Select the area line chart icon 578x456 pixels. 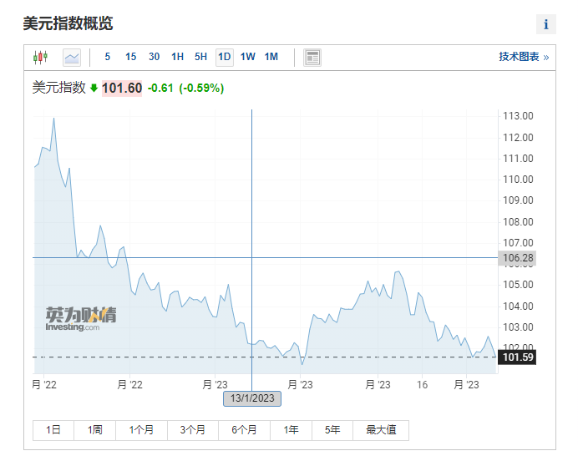[x=72, y=57]
